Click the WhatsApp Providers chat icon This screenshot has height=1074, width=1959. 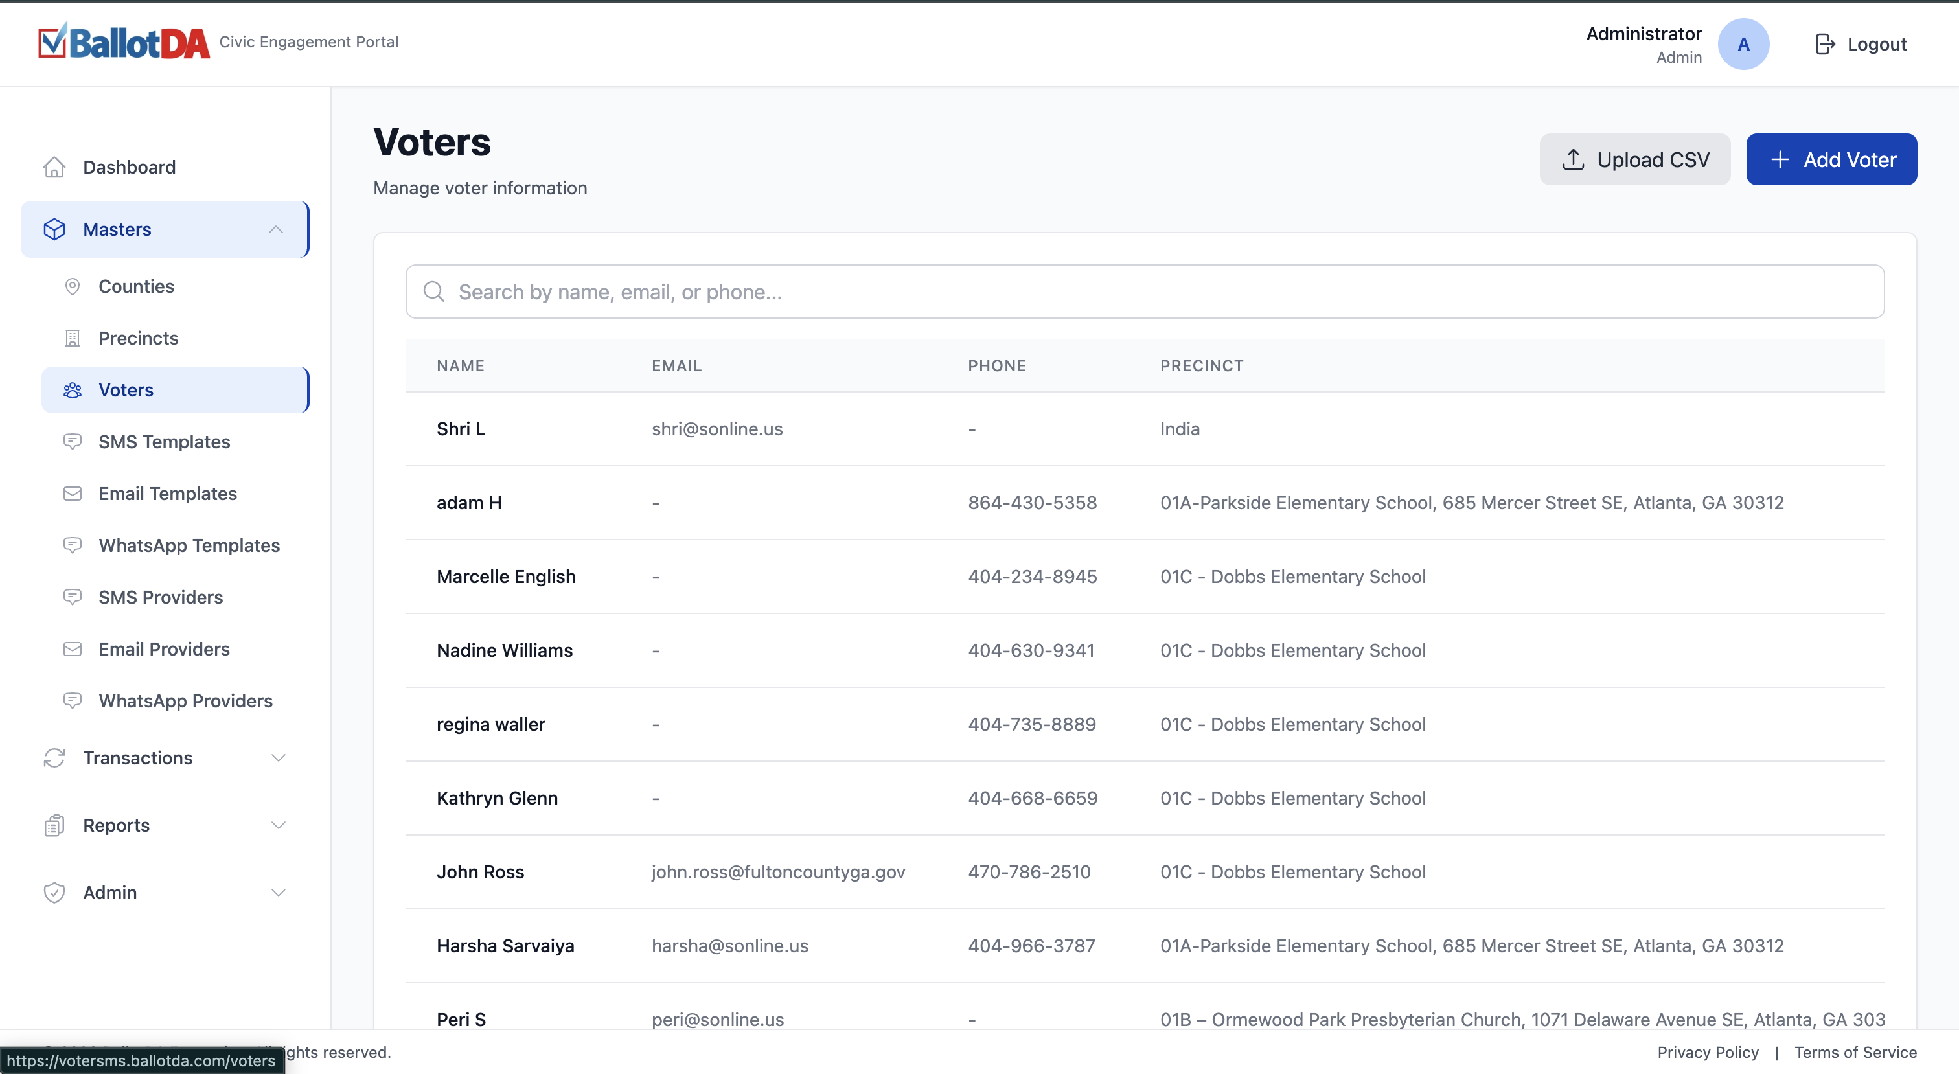[x=73, y=700]
